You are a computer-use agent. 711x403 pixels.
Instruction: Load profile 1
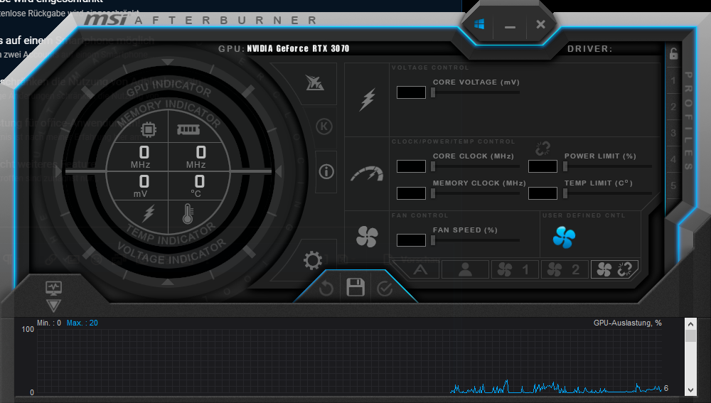[673, 81]
